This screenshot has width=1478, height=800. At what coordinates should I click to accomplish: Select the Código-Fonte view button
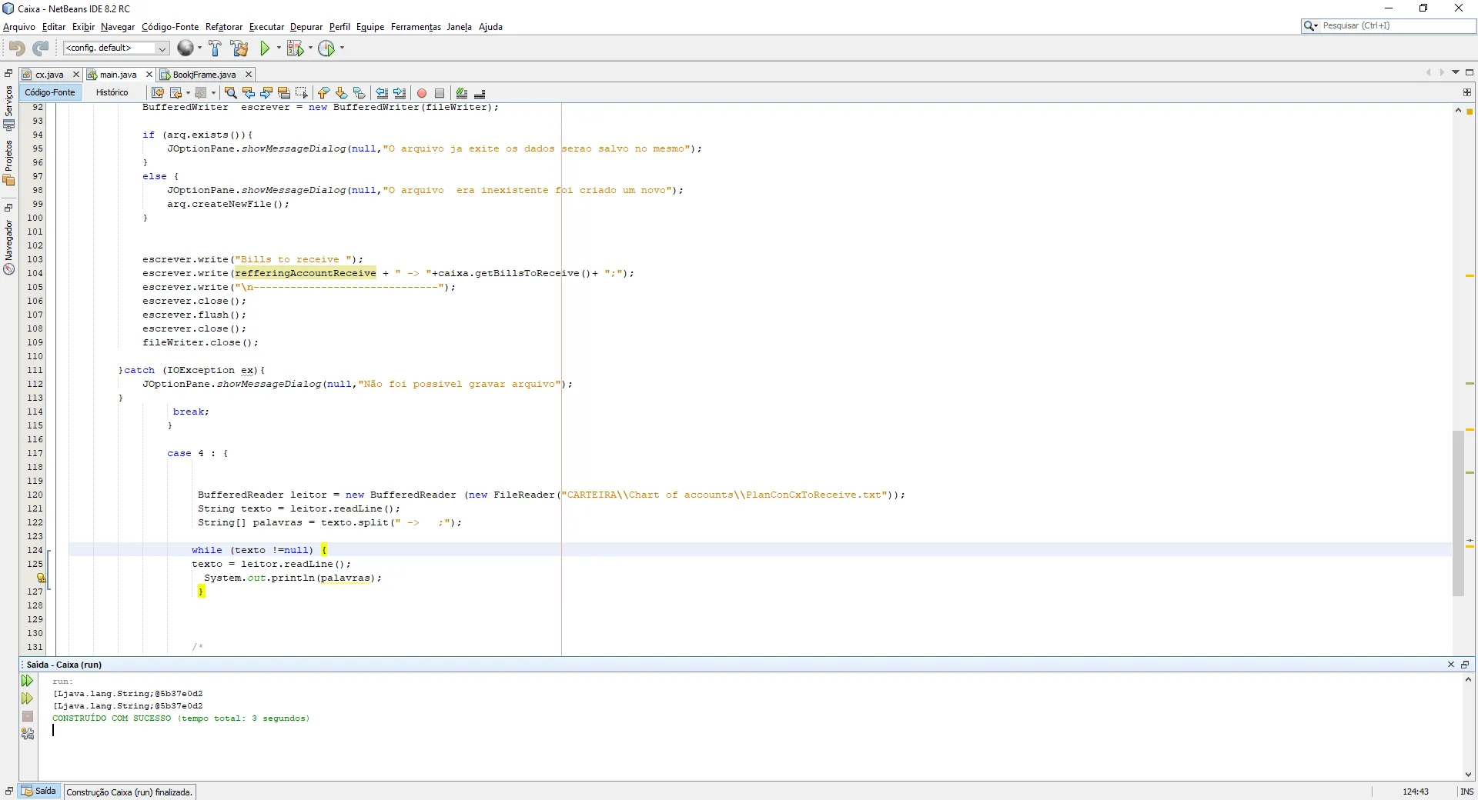[50, 92]
